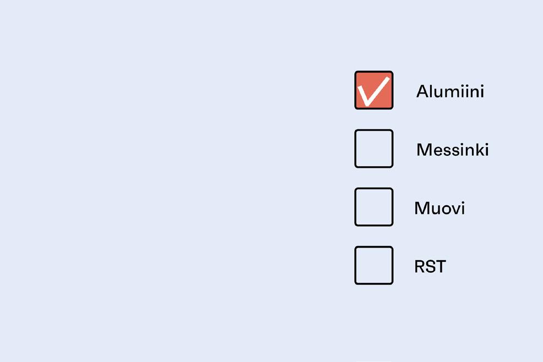Choose plastic (Muovi) as material
Image resolution: width=543 pixels, height=362 pixels.
373,207
